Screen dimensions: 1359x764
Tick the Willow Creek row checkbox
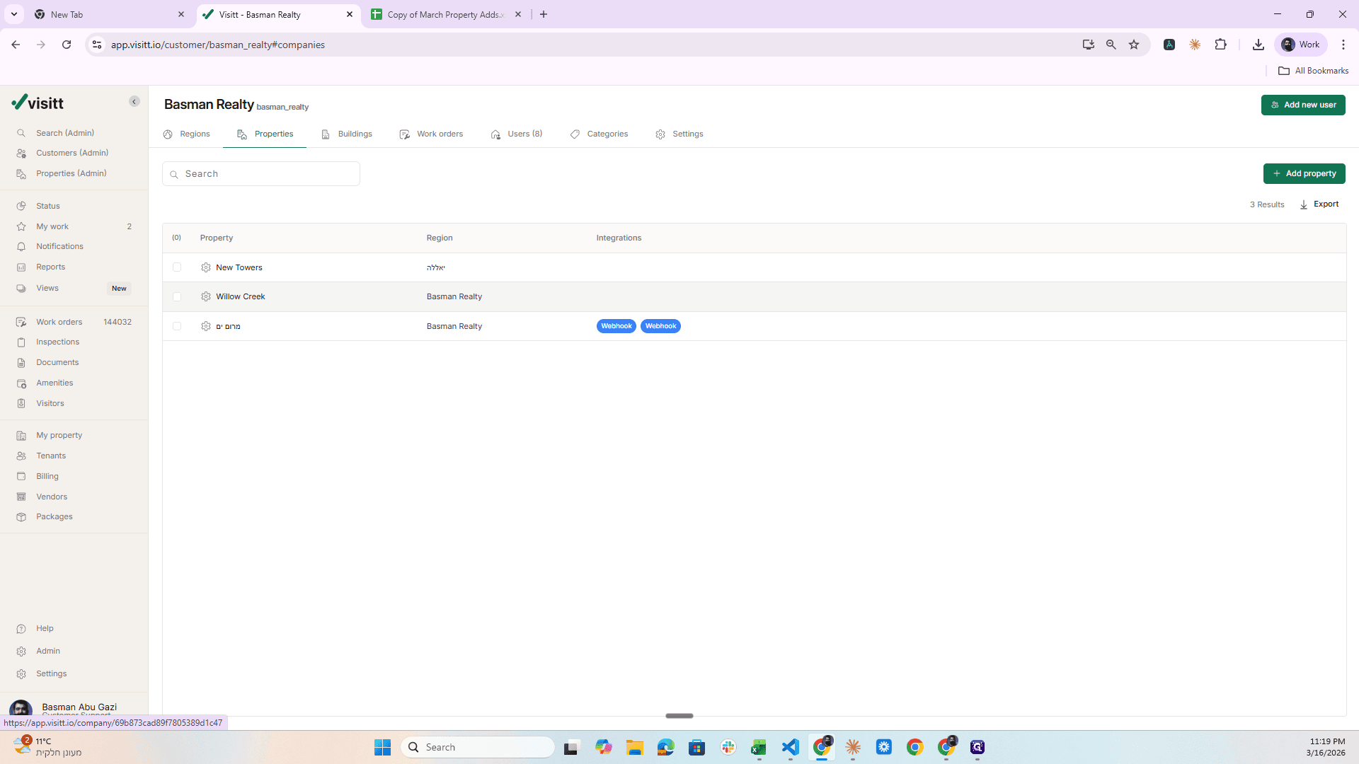(x=177, y=297)
